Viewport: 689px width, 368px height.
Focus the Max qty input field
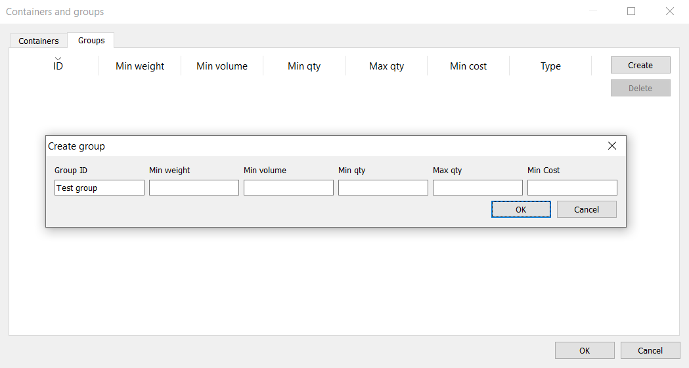[x=478, y=188]
